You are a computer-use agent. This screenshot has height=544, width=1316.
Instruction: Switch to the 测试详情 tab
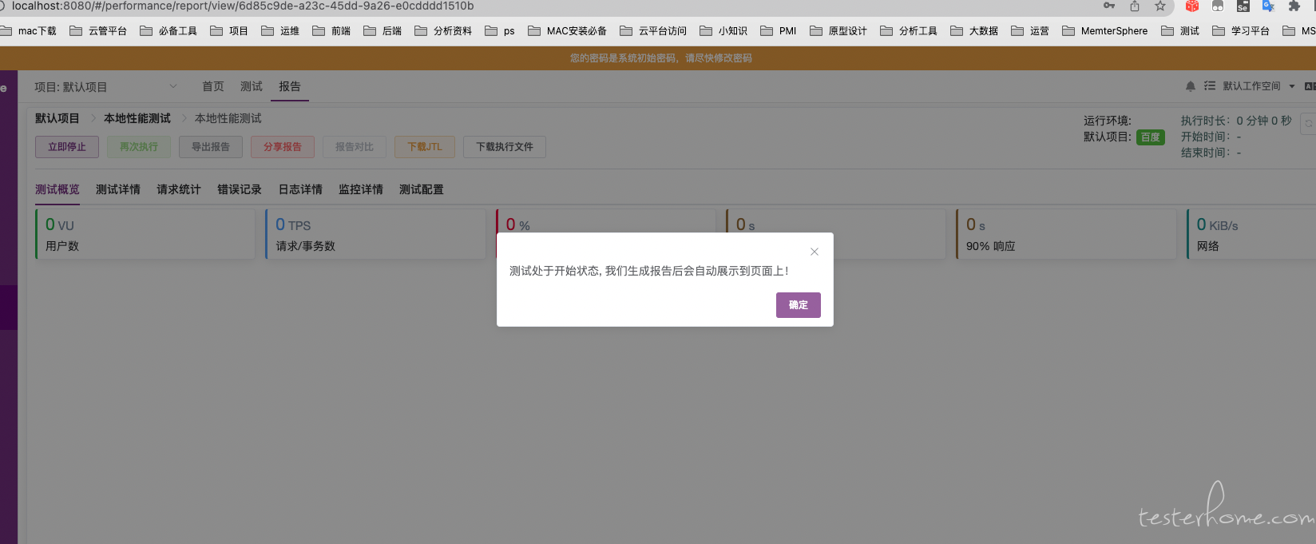118,189
